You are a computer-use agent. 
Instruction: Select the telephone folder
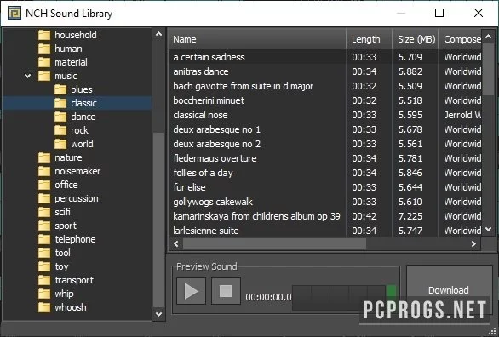(66, 239)
